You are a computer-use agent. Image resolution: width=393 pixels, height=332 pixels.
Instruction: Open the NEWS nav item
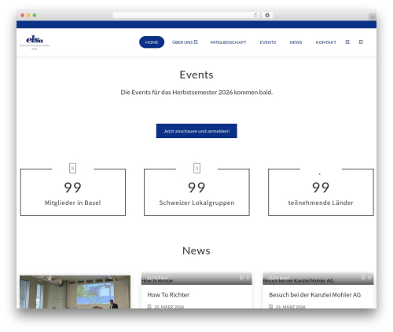pyautogui.click(x=296, y=42)
